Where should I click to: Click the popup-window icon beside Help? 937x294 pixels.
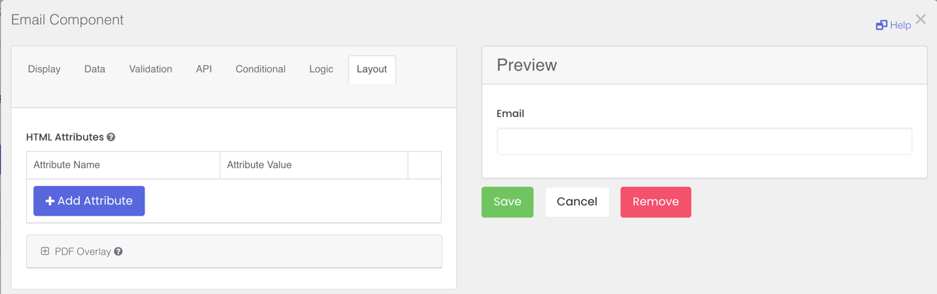881,25
